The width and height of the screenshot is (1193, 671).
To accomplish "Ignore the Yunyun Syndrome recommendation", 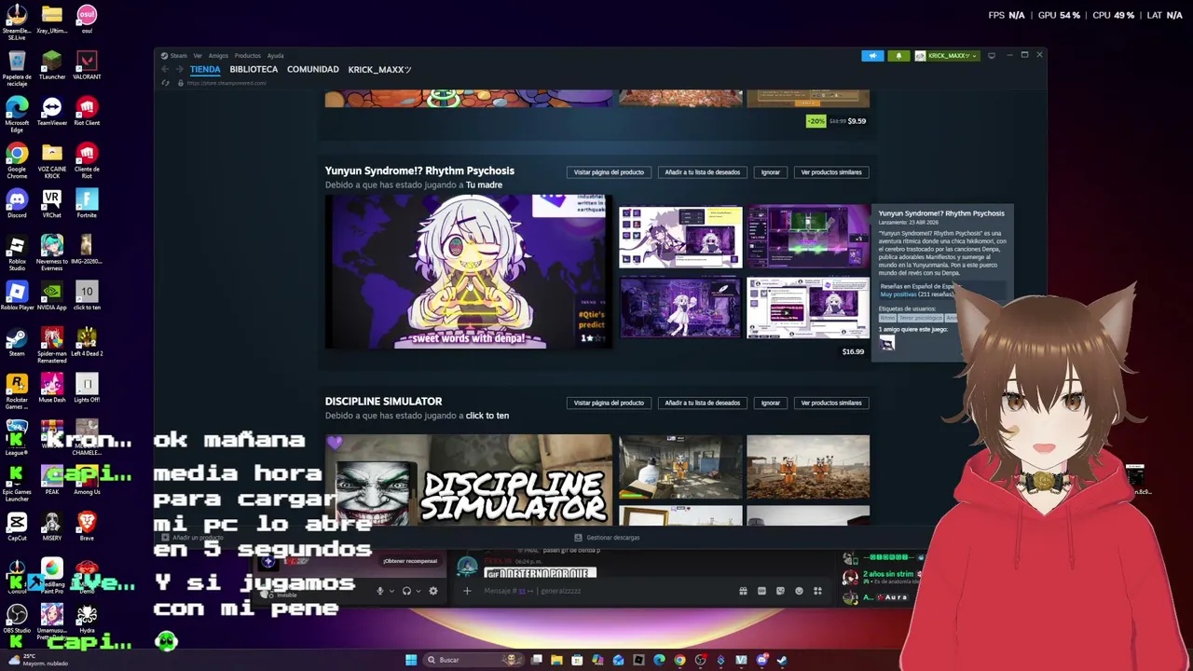I will (x=770, y=172).
